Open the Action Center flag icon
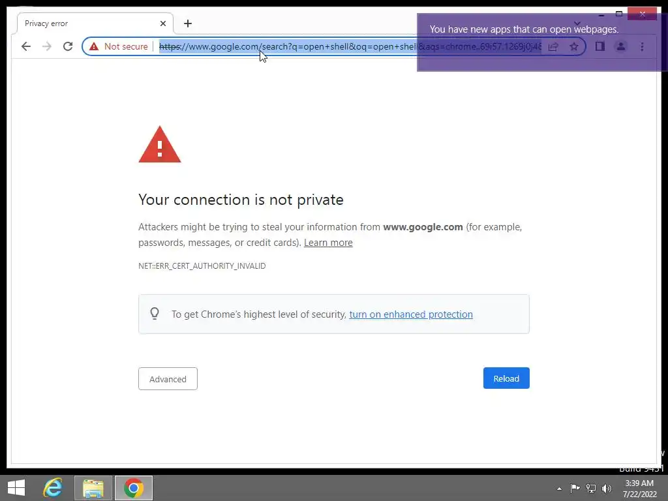668x501 pixels. pos(575,489)
